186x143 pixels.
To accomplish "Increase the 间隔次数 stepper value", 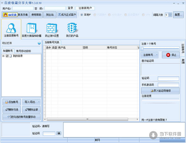I will (x=170, y=14).
